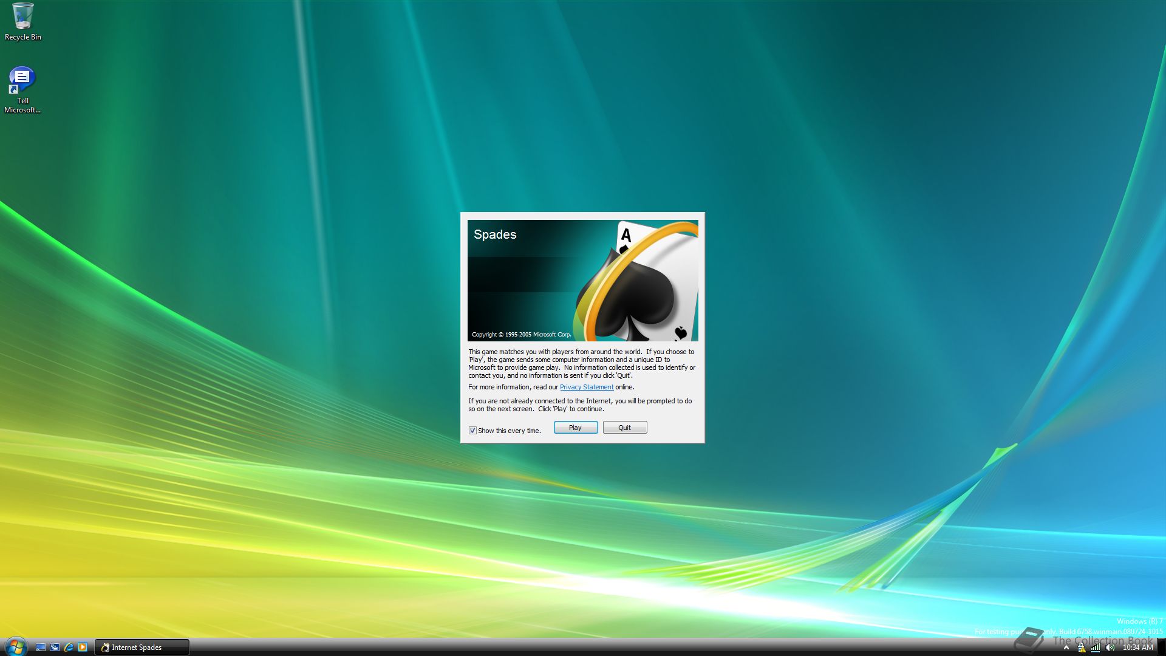Launch Internet Explorer from quick launch
Viewport: 1166px width, 656px height.
tap(69, 647)
